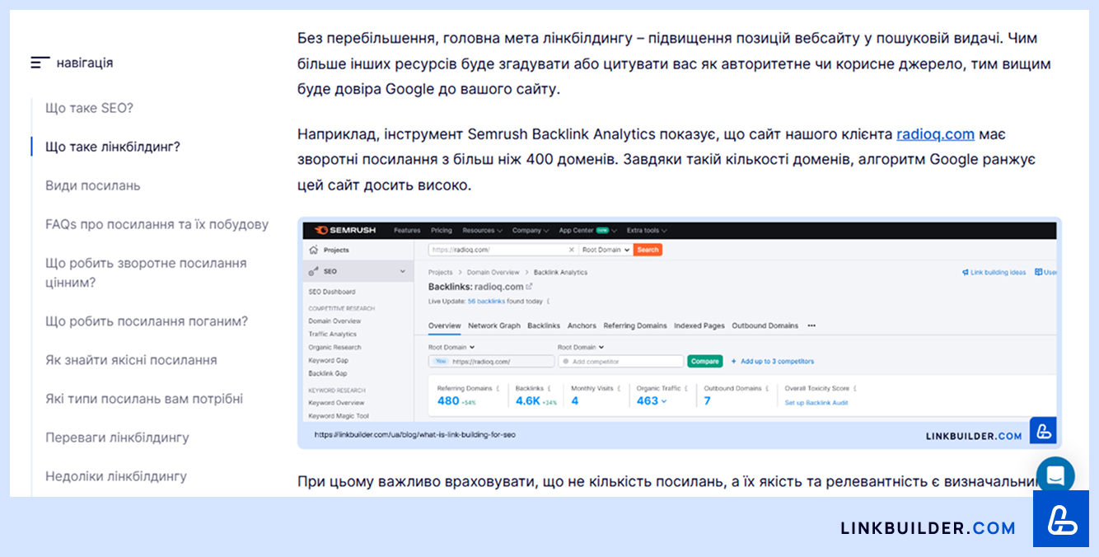Screen dimensions: 1099x557
Task: Click LINKBUILDER.COM footer brand text
Action: tap(928, 528)
